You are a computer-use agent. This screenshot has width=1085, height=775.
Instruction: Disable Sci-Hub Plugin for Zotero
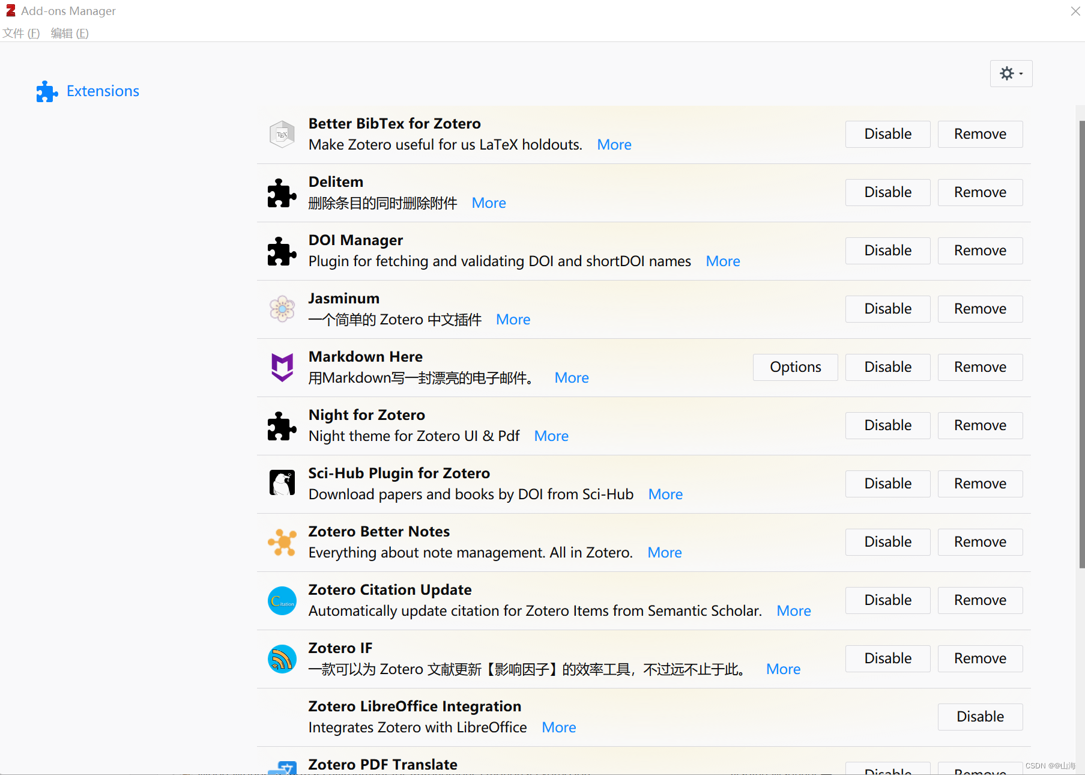(x=887, y=484)
